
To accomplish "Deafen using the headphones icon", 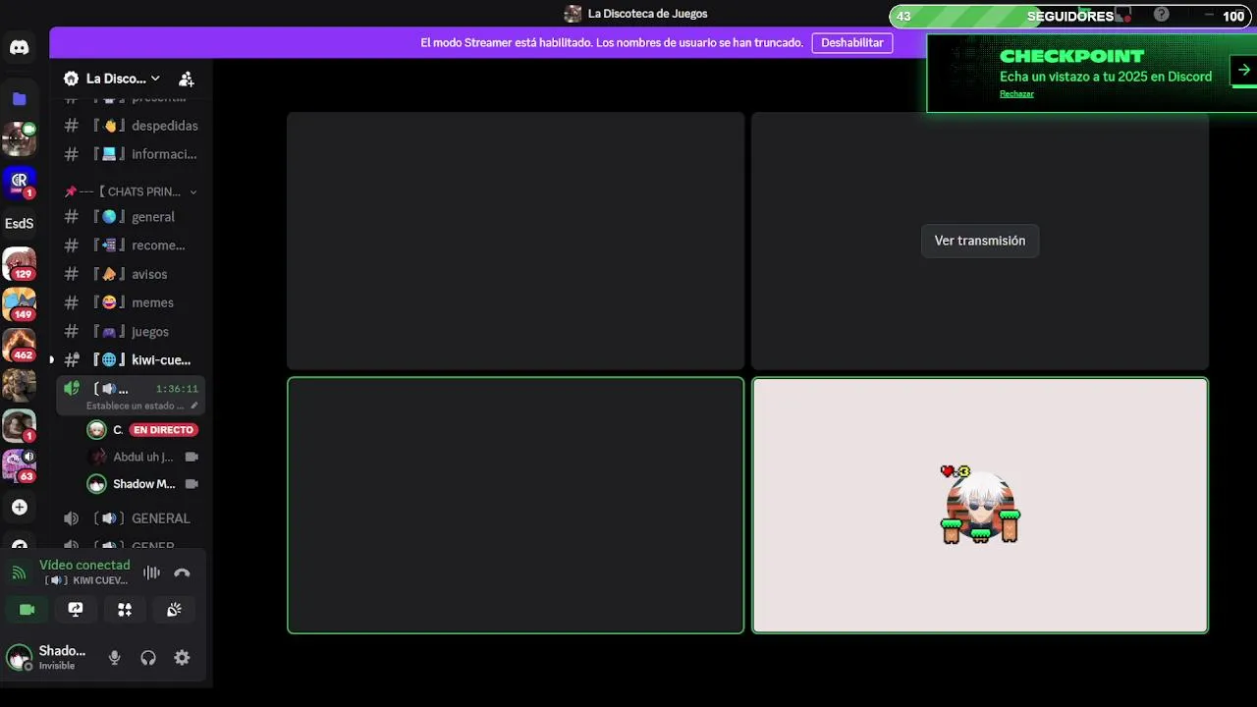I will click(148, 658).
